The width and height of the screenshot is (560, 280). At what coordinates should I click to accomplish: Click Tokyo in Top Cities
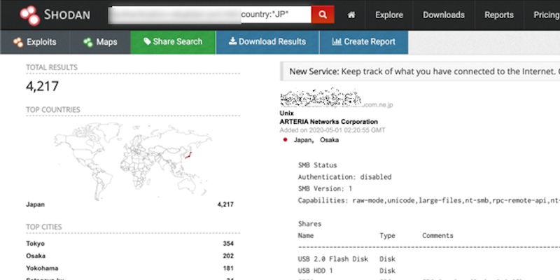coord(36,244)
